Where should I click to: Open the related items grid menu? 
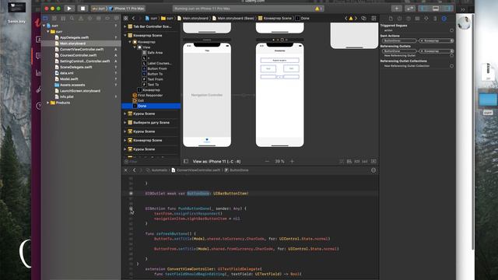pyautogui.click(x=126, y=19)
